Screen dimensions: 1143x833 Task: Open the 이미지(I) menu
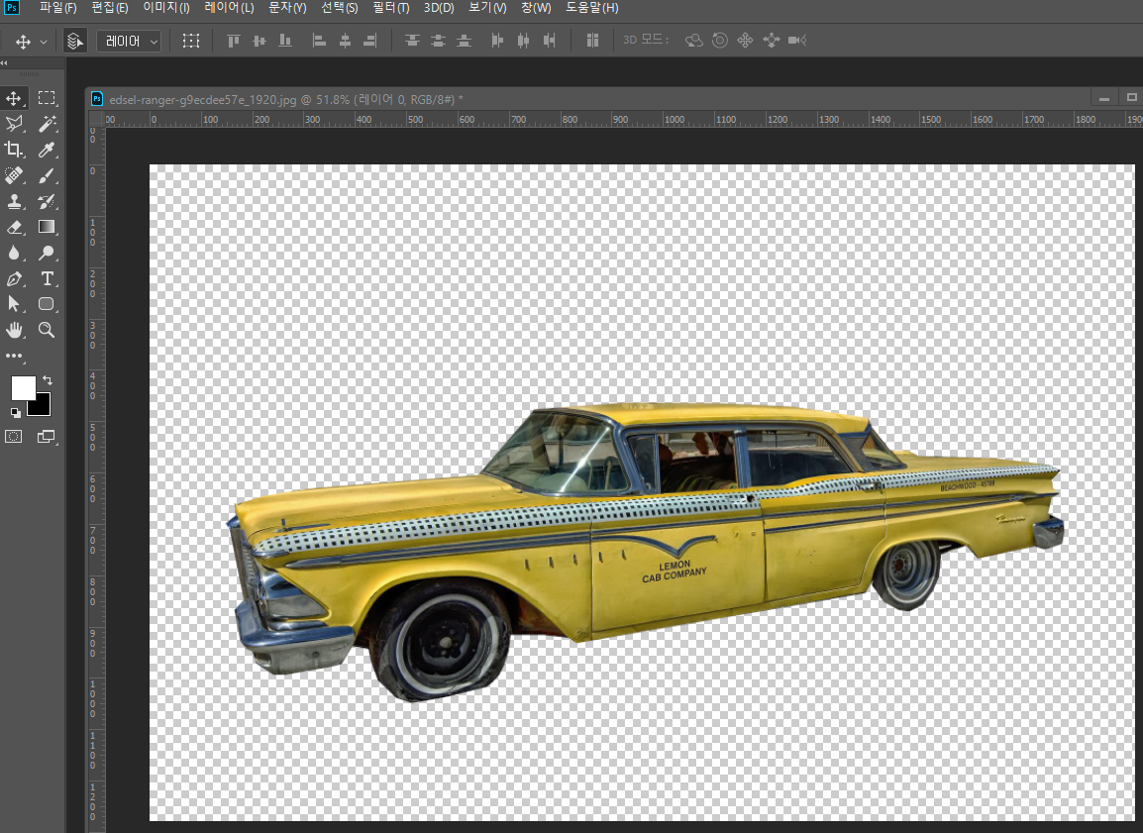click(166, 8)
